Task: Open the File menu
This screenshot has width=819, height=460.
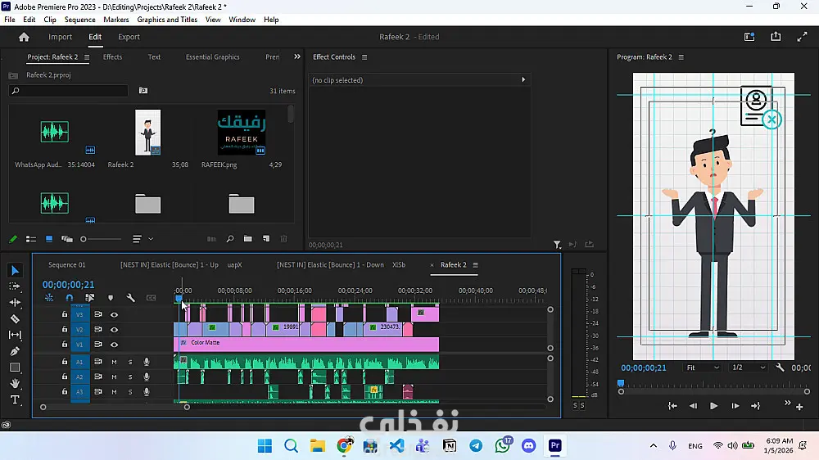Action: point(9,20)
